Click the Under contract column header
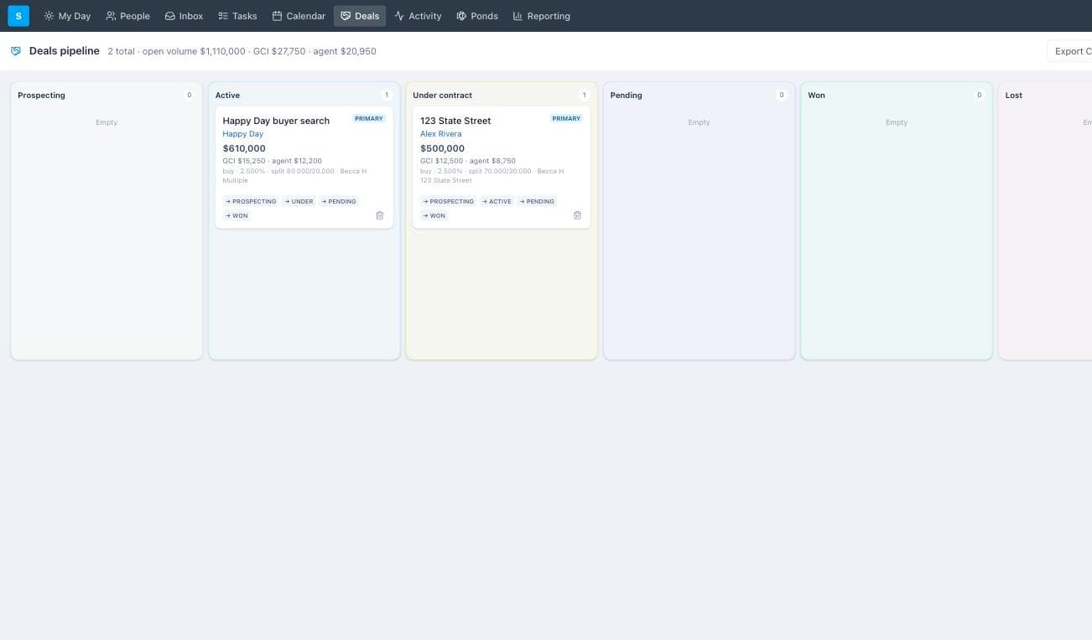This screenshot has width=1092, height=640. (x=442, y=95)
